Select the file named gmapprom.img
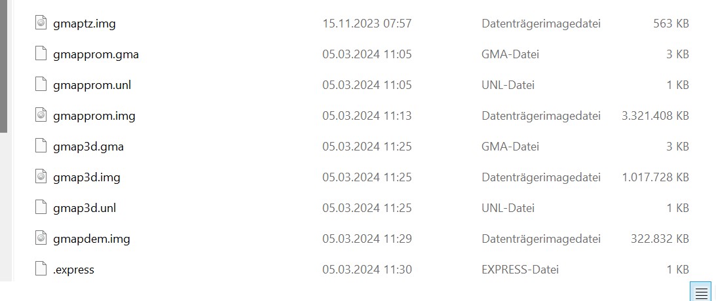The image size is (716, 301). coord(94,116)
